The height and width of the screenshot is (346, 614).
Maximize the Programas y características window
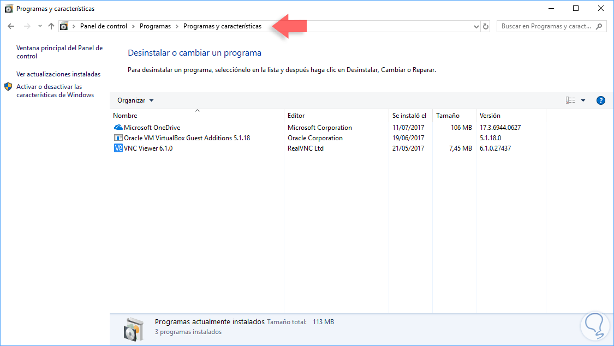pyautogui.click(x=576, y=8)
